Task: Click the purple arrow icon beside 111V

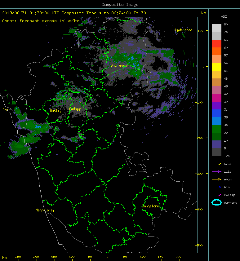Action: 216,172
